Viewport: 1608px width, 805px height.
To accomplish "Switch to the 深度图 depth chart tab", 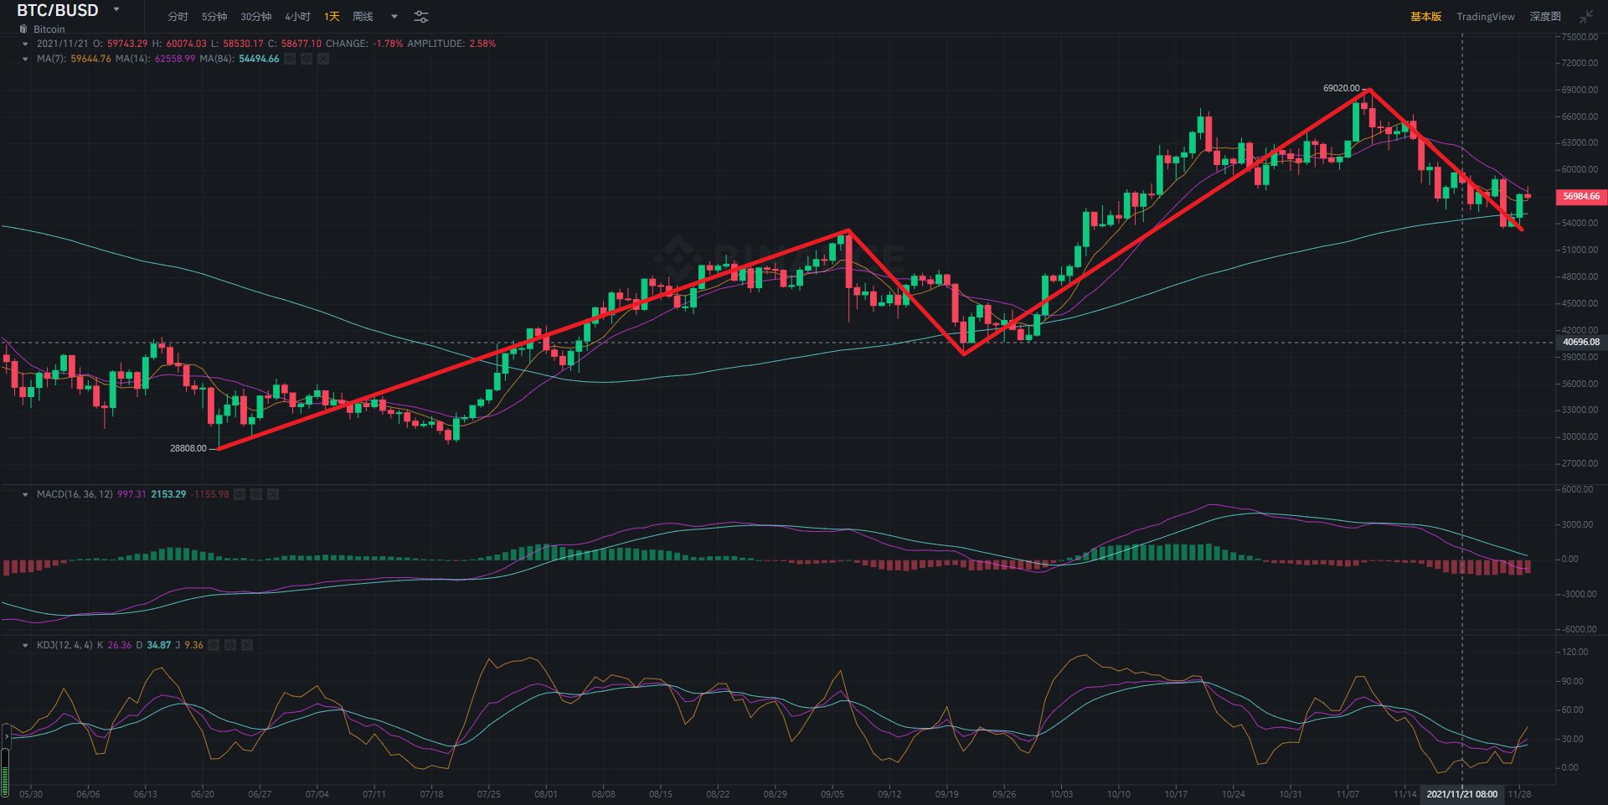I will point(1545,17).
